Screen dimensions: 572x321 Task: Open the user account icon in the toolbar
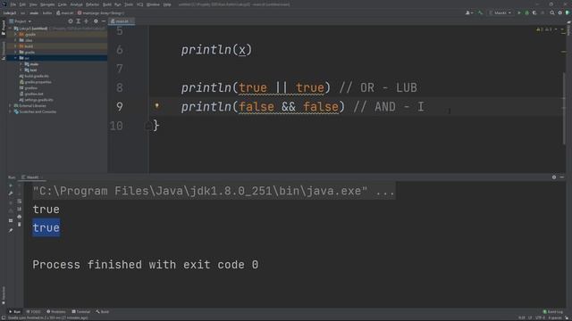pos(468,12)
